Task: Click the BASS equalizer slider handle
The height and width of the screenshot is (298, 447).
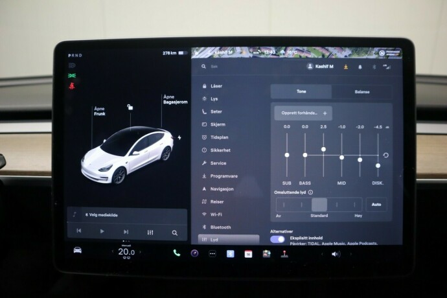Action: (305, 155)
